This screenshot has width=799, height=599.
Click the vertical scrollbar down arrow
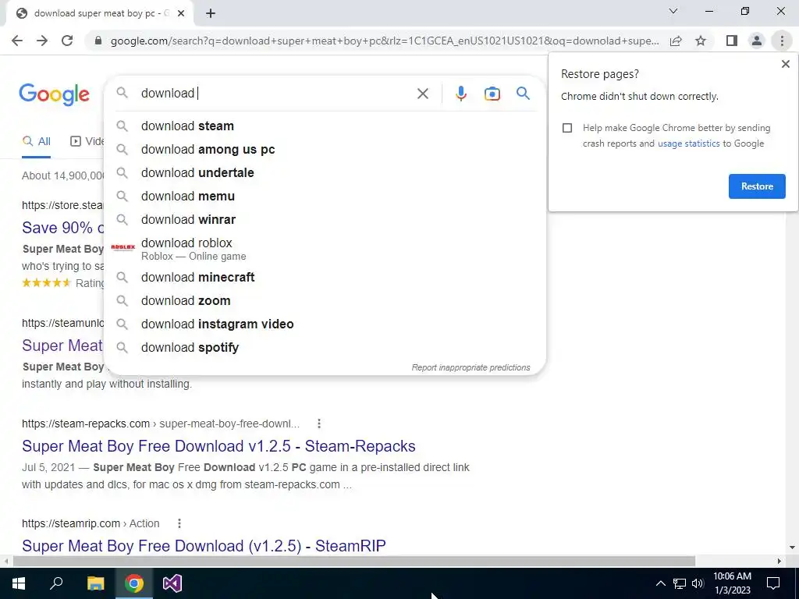792,548
